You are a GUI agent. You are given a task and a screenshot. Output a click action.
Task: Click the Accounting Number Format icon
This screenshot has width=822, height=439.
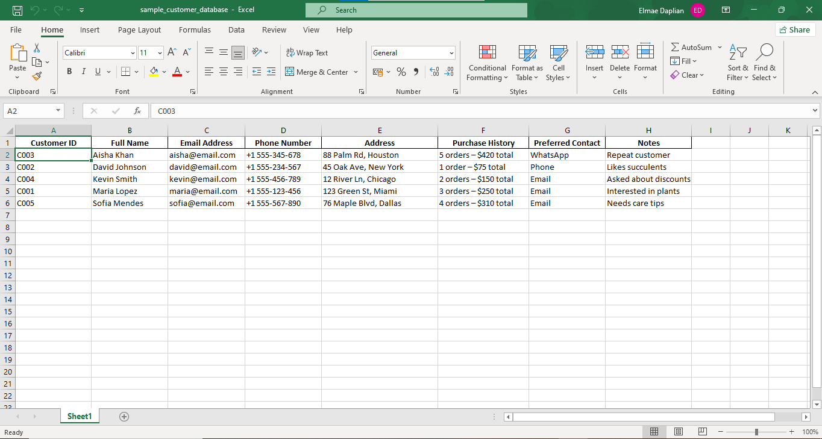click(x=378, y=72)
